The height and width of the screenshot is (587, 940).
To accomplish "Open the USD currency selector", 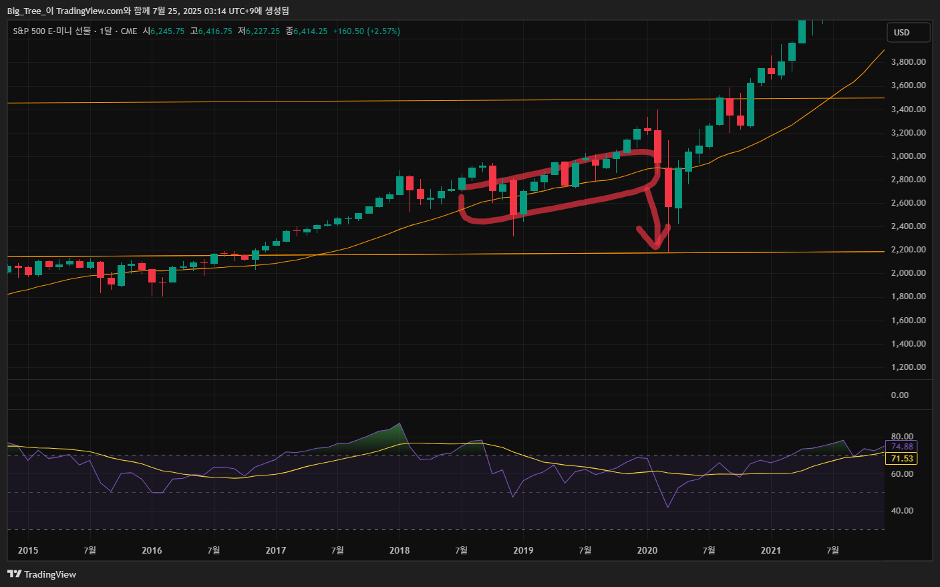I will click(x=909, y=32).
